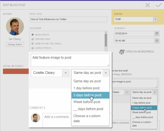Check the How-To Use The Tools category
164x131 pixels.
[32, 43]
